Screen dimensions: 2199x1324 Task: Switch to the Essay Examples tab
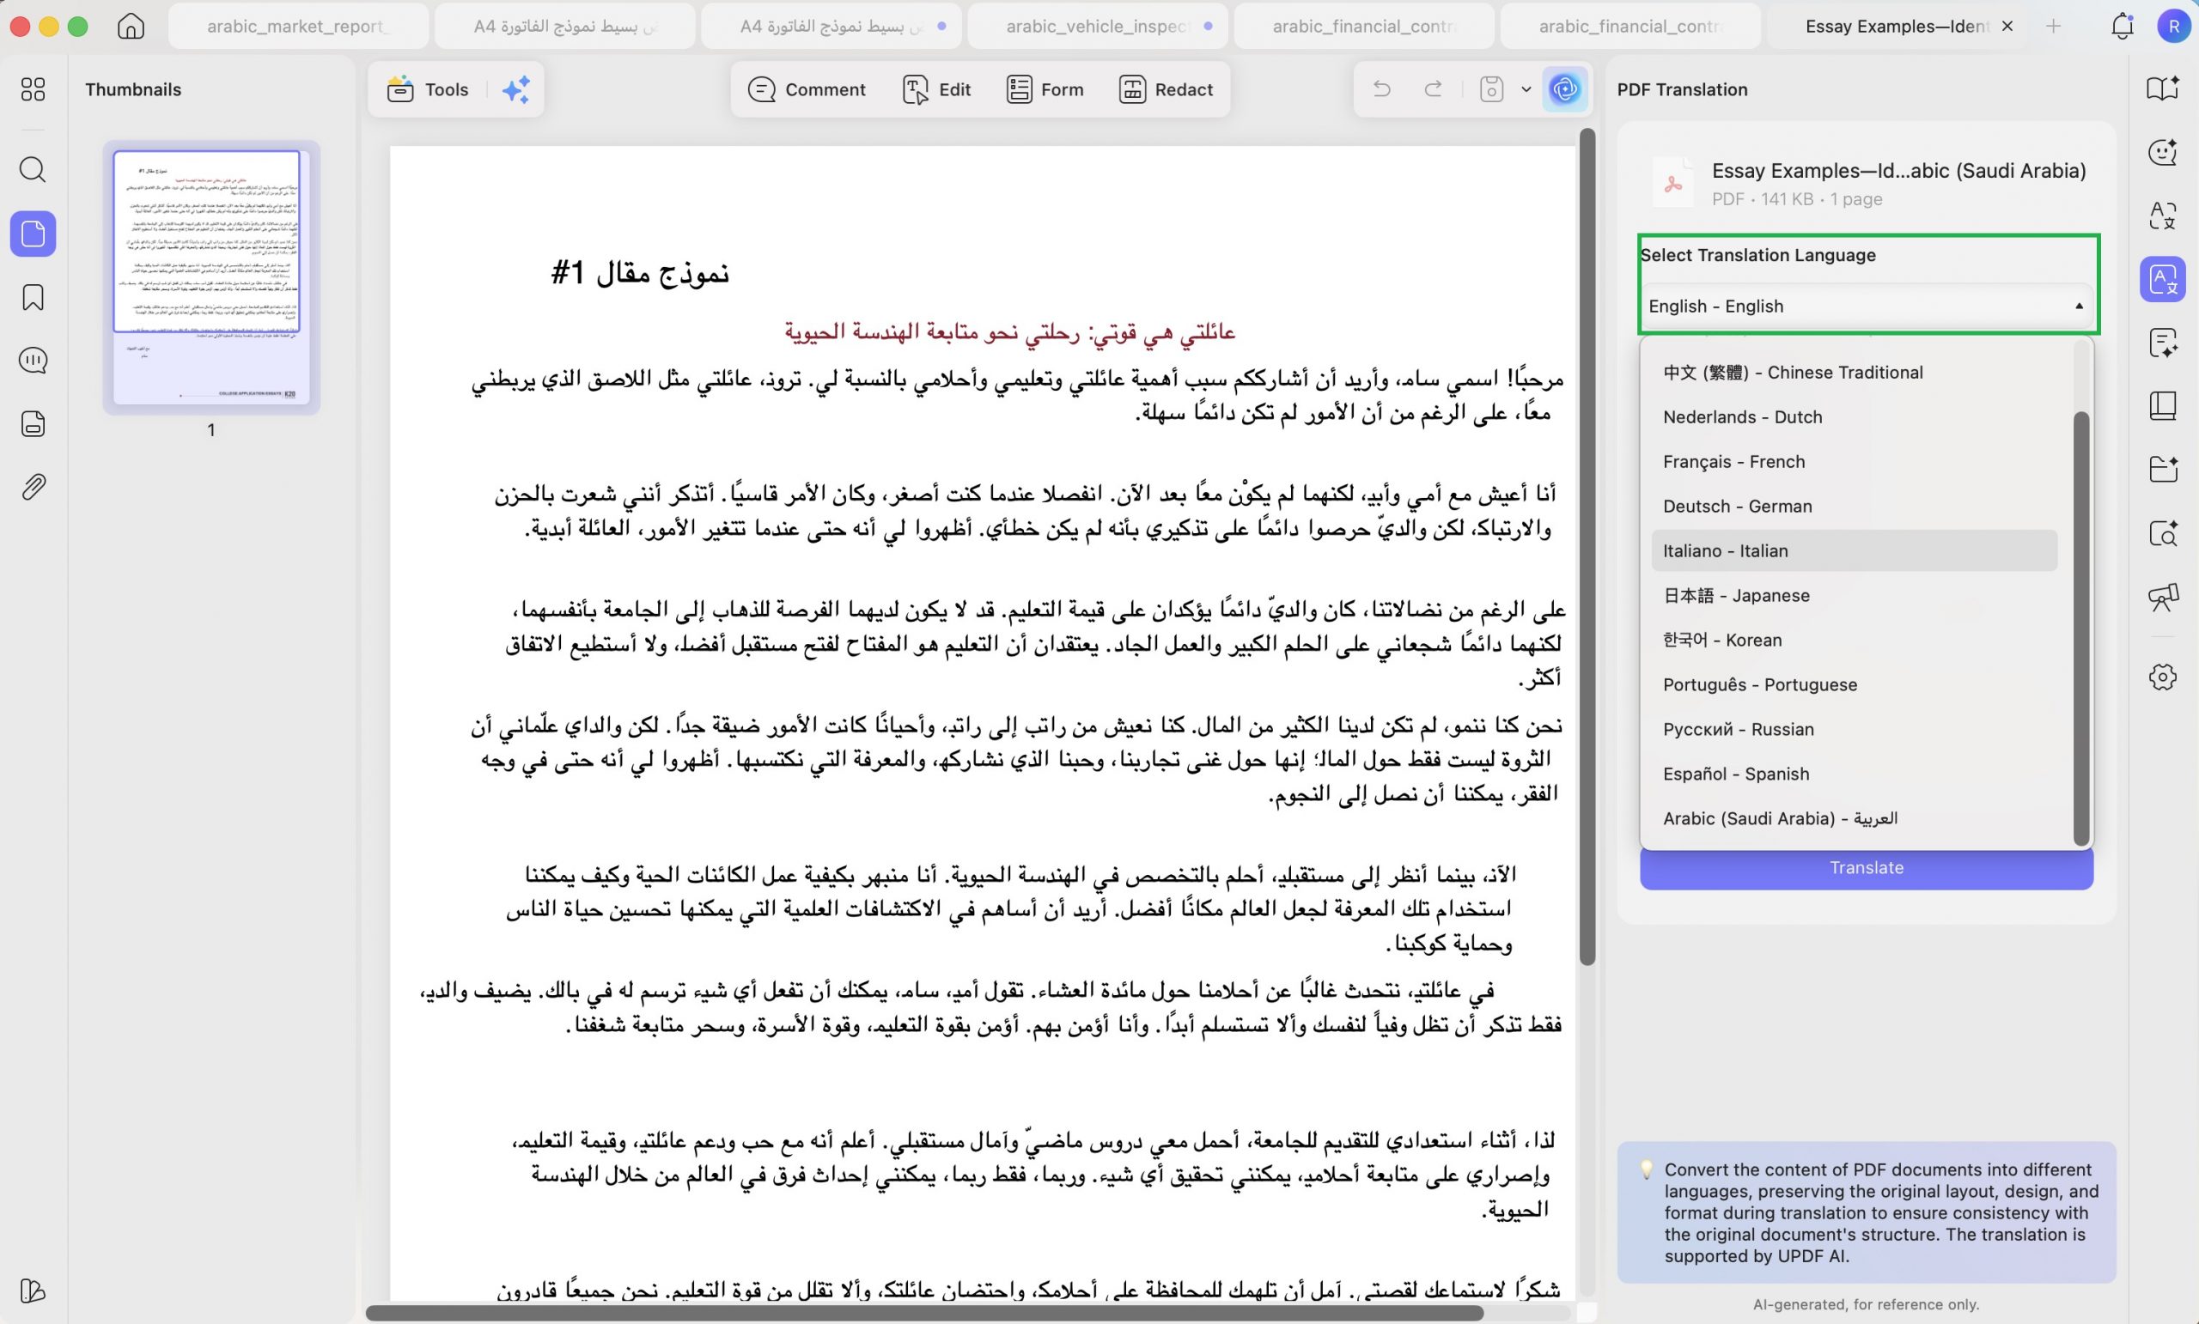pyautogui.click(x=1897, y=26)
